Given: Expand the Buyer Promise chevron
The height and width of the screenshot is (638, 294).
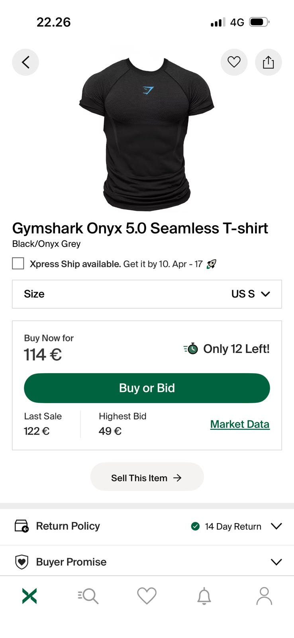Looking at the screenshot, I should tap(276, 562).
